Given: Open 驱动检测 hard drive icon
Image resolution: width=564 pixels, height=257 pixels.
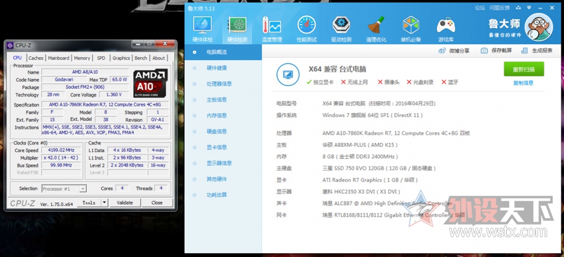Looking at the screenshot, I should [341, 25].
